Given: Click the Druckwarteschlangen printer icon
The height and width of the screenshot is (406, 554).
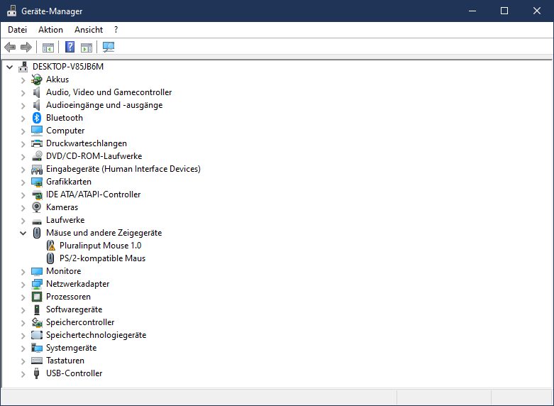Looking at the screenshot, I should pyautogui.click(x=37, y=143).
